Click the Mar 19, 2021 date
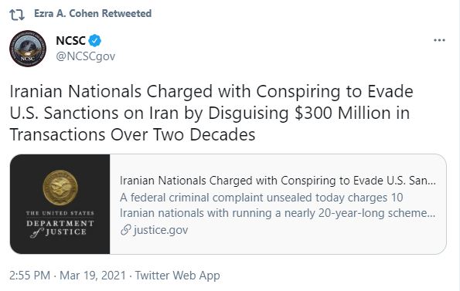Viewport: 460px width, 291px height. [93, 276]
